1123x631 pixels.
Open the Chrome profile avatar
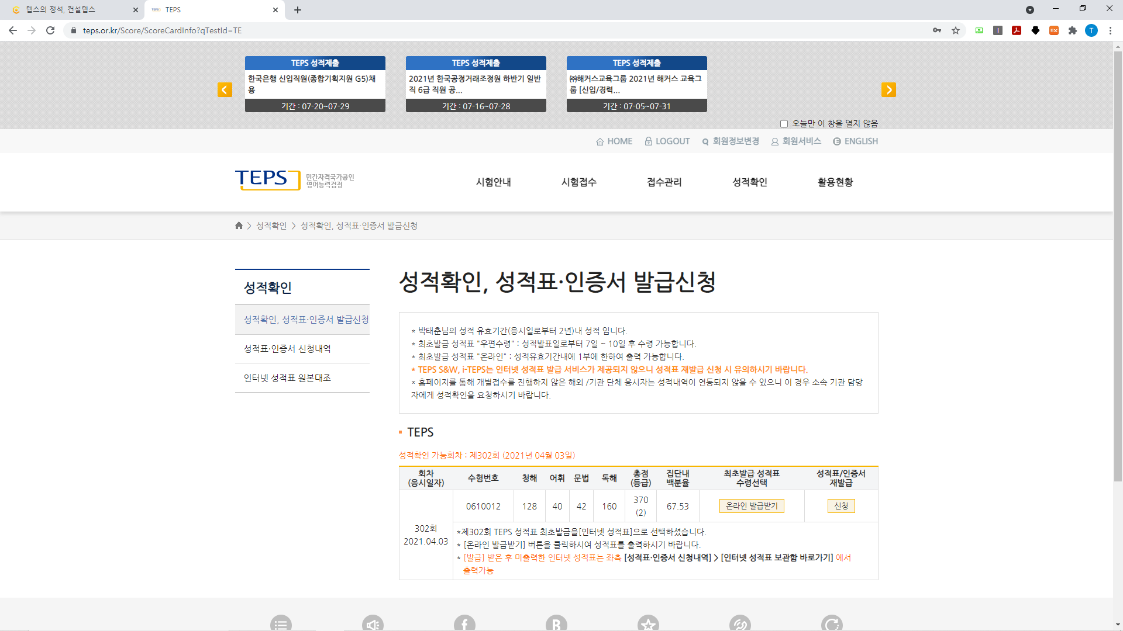click(x=1091, y=30)
